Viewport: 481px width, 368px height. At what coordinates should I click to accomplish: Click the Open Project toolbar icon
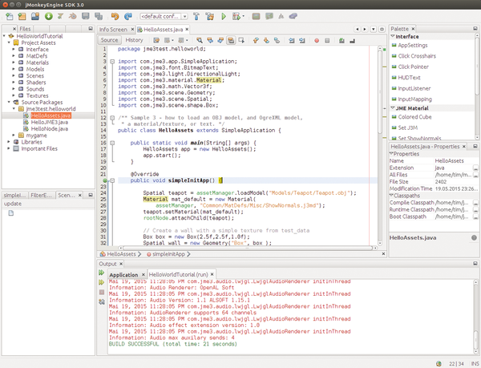35,16
